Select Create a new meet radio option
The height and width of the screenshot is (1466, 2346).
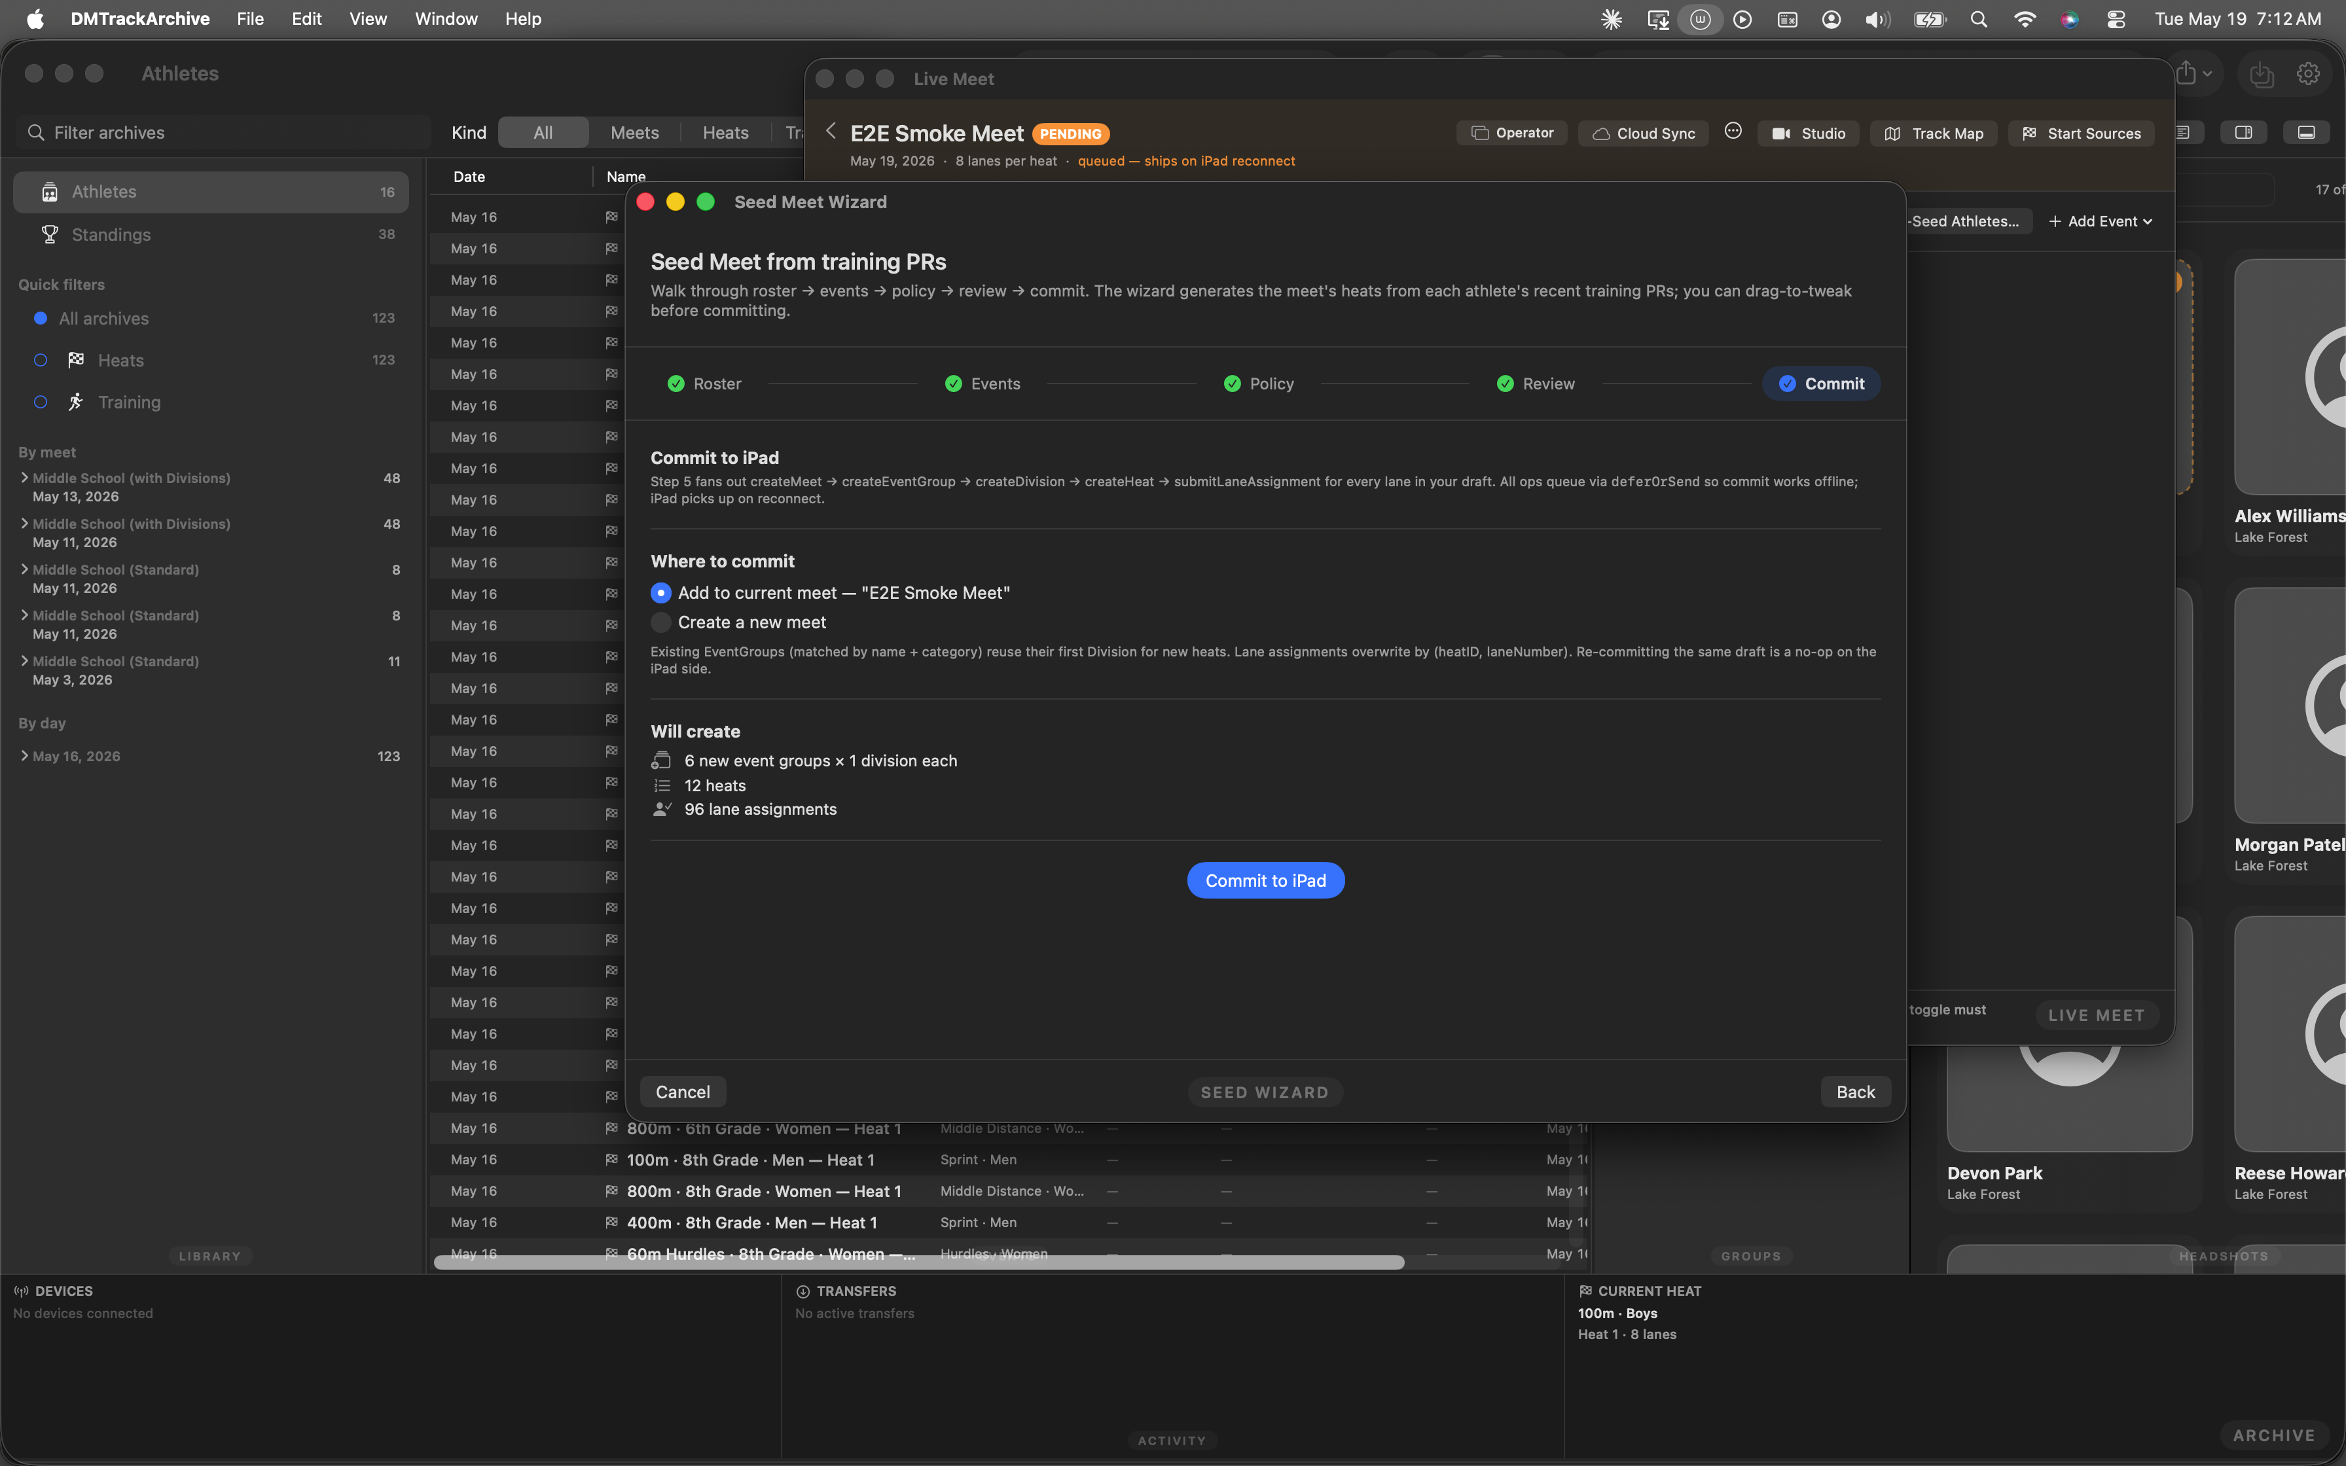pyautogui.click(x=661, y=622)
